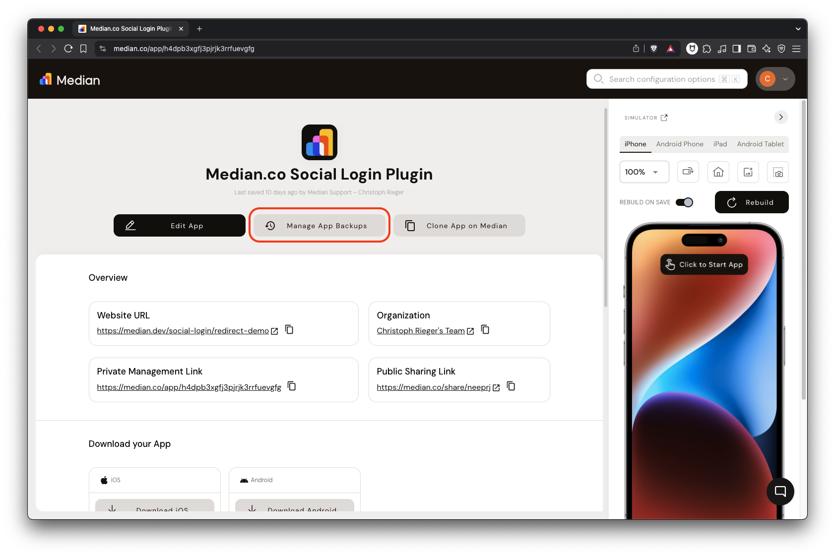The image size is (835, 556).
Task: Expand the user account menu chevron
Action: coord(785,79)
